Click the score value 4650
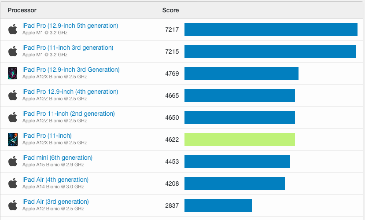 [172, 117]
